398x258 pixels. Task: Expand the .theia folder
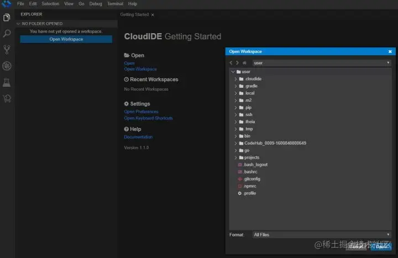(x=235, y=122)
